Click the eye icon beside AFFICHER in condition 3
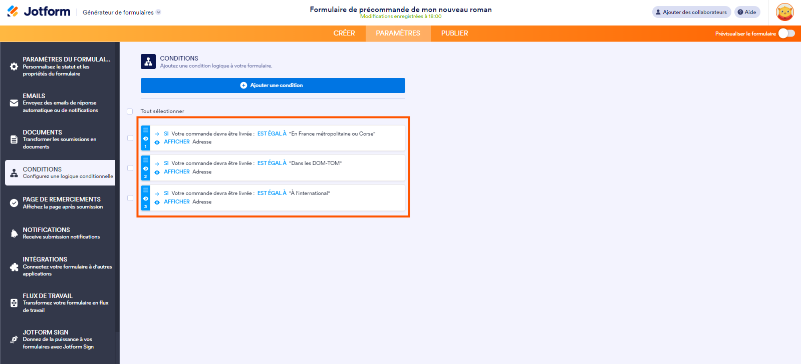 pyautogui.click(x=157, y=202)
